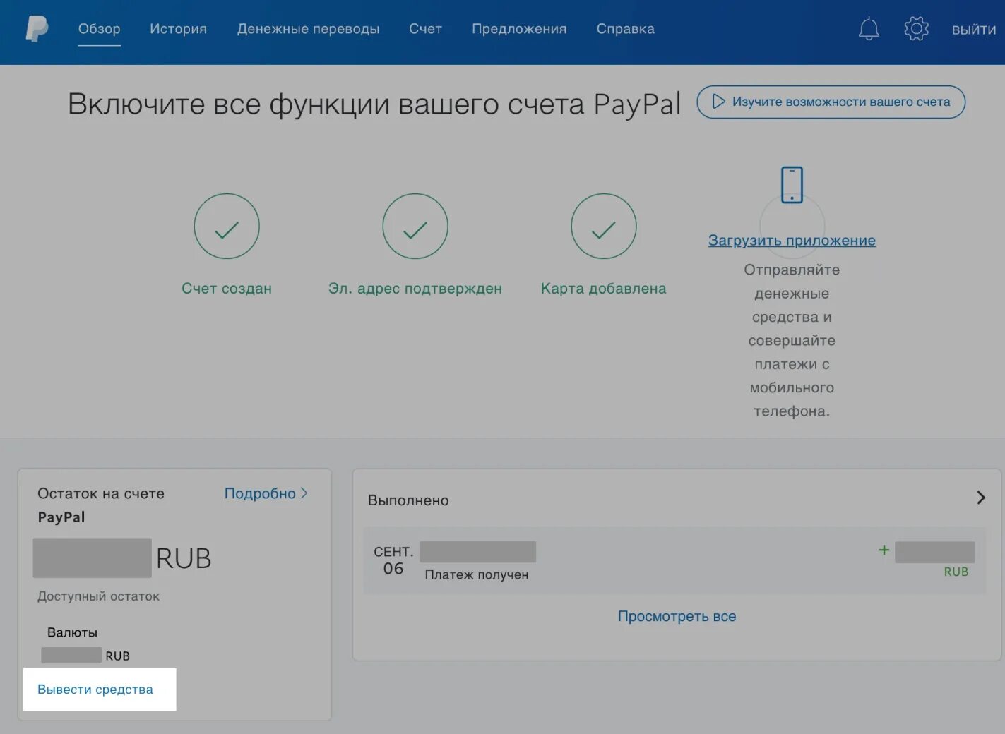
Task: Open the 'Платеж получен' transaction row
Action: 674,560
